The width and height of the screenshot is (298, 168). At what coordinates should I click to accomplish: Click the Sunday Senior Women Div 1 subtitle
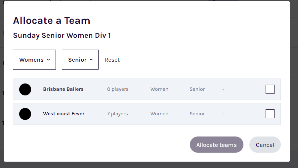(62, 35)
